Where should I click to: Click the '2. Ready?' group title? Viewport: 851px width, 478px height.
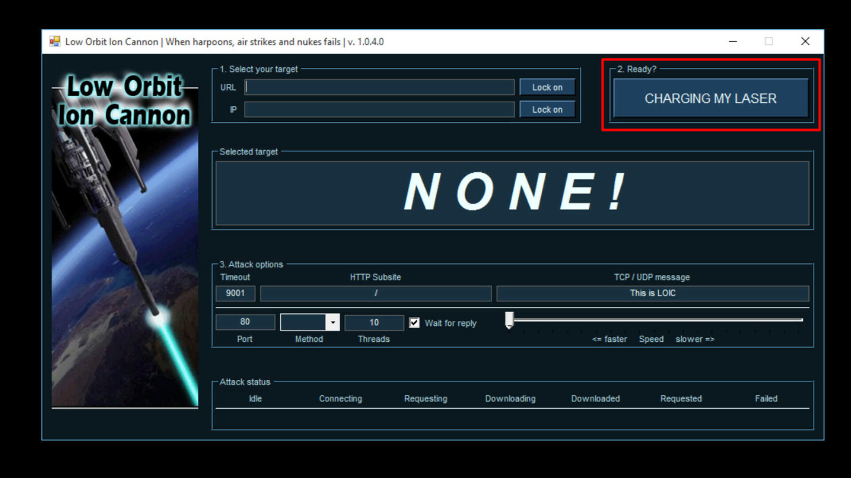click(x=637, y=69)
